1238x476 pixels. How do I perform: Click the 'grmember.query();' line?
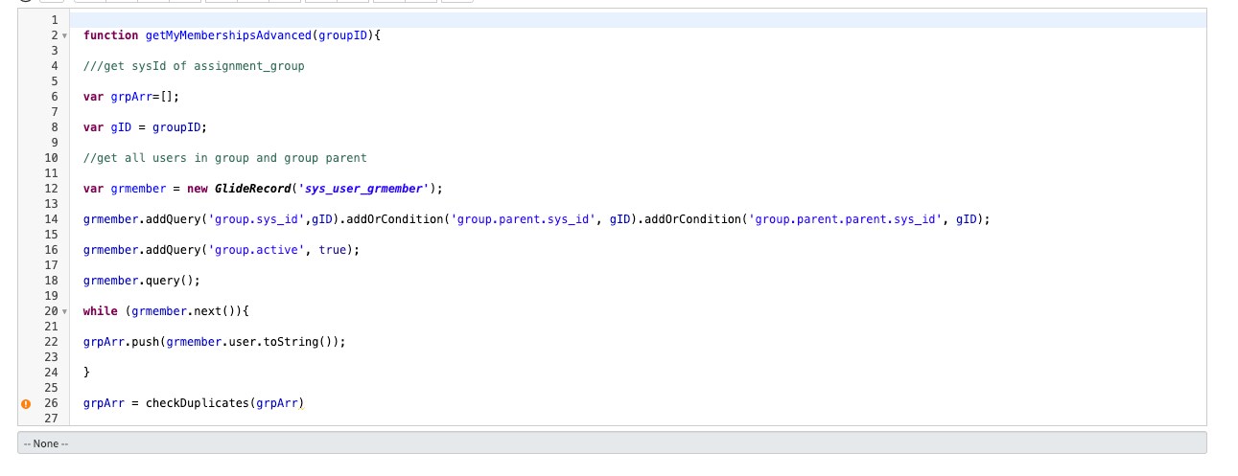142,281
